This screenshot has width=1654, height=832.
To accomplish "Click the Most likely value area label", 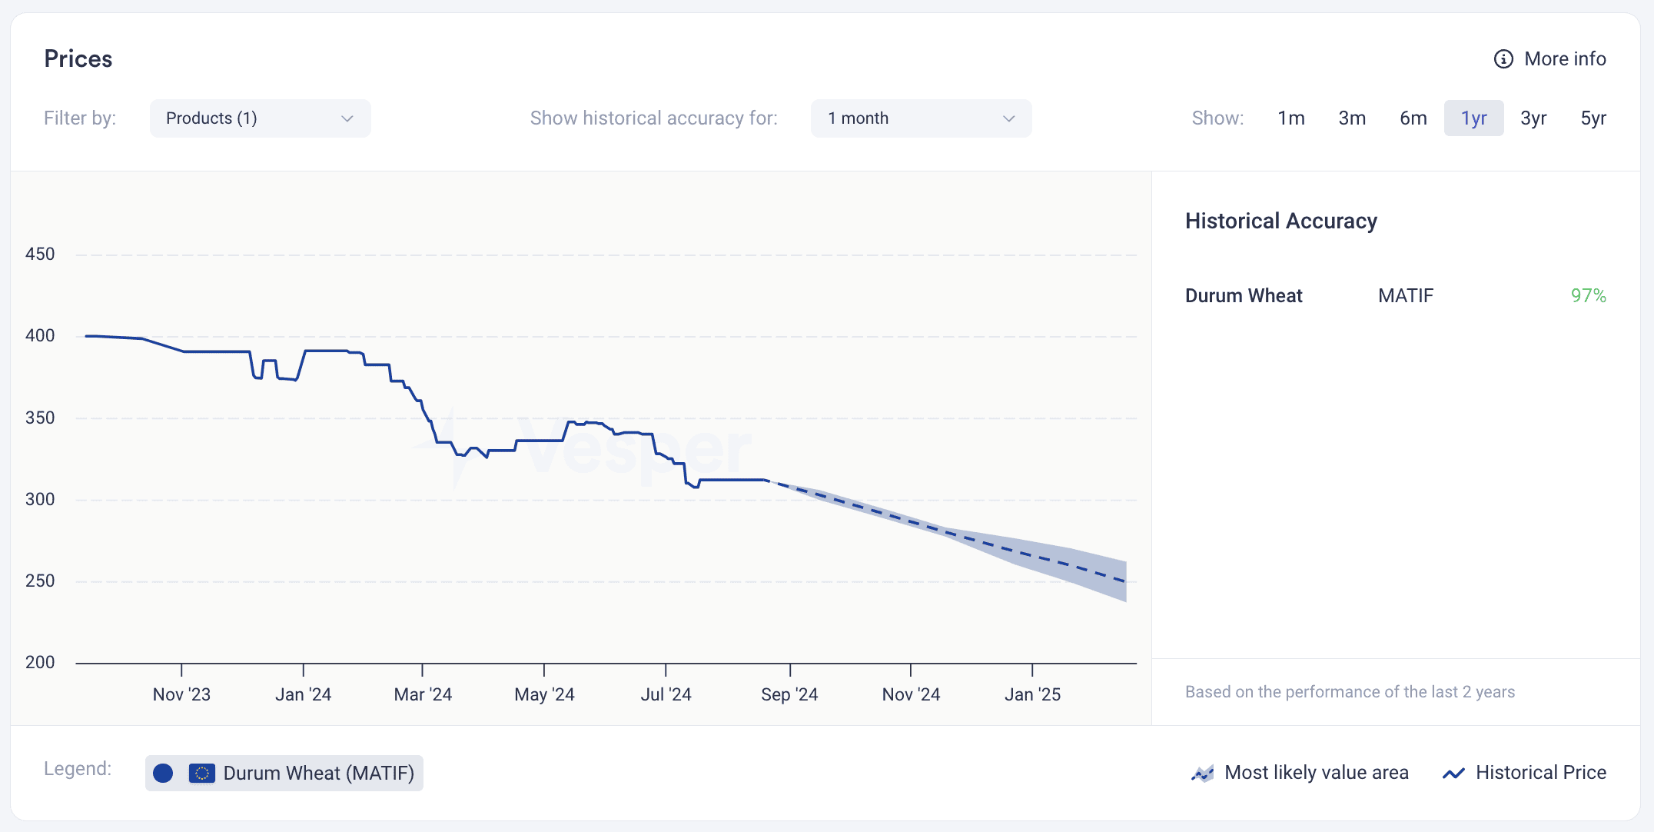I will pyautogui.click(x=1317, y=773).
